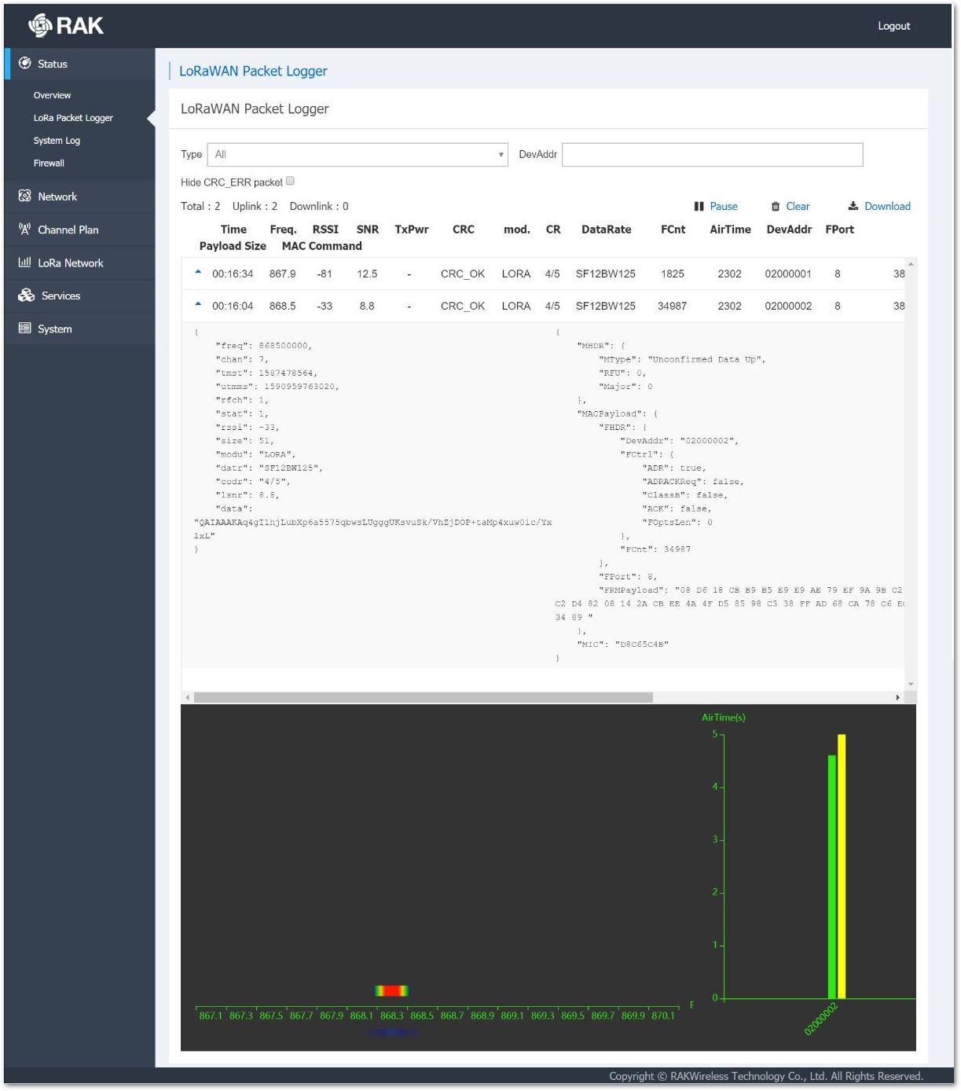Click the red spectrum marker near 868.3
Screen dimensions: 961x1091
click(391, 991)
